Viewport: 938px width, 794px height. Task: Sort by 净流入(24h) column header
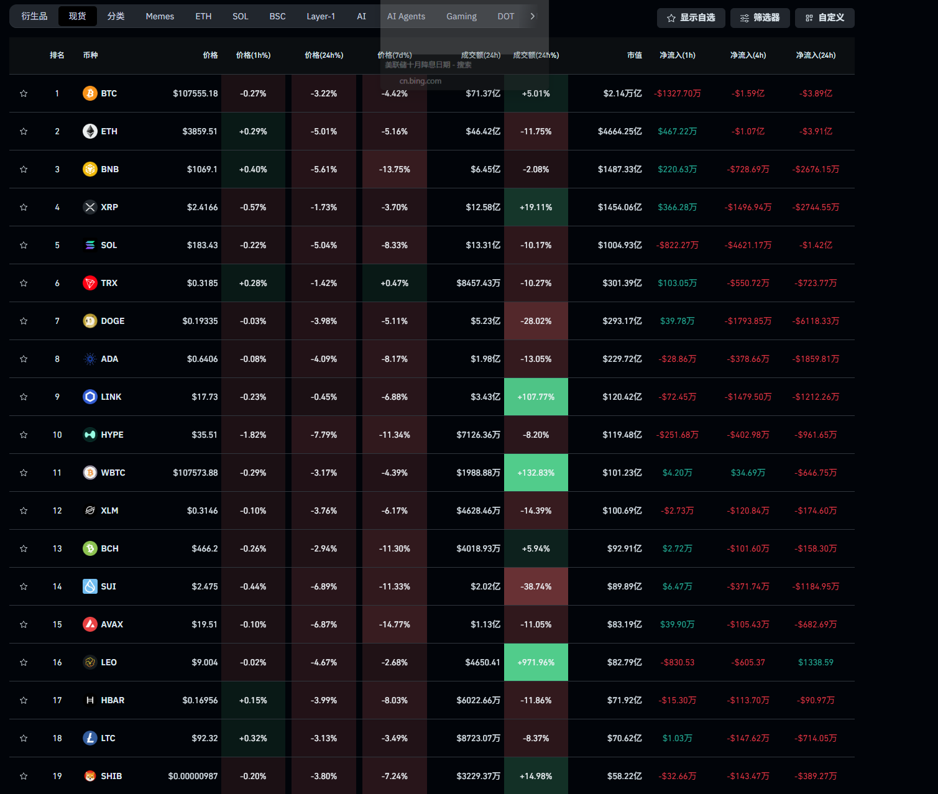[x=816, y=55]
